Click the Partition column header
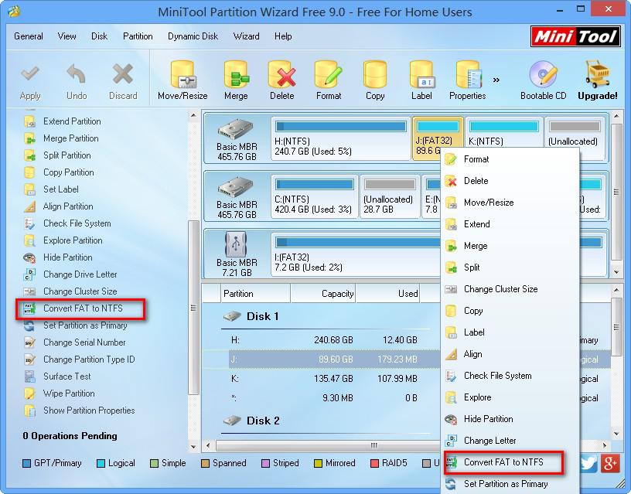 click(255, 294)
